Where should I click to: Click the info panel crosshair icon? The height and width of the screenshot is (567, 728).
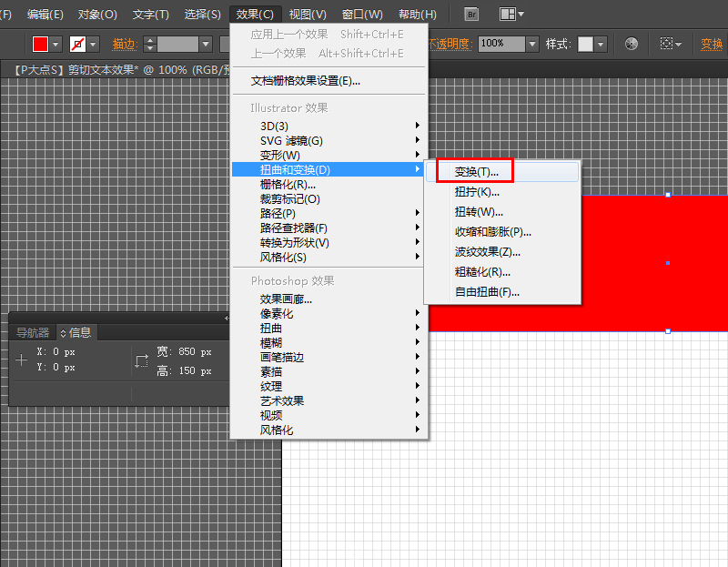coord(21,359)
